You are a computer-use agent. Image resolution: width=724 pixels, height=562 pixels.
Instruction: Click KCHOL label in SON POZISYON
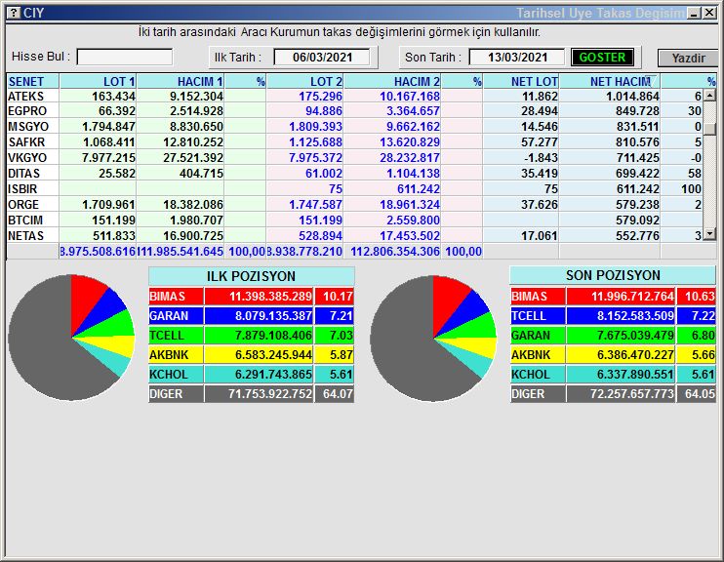coord(538,375)
